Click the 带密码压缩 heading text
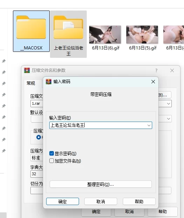Viewport: 184px width, 218px height. 101,94
